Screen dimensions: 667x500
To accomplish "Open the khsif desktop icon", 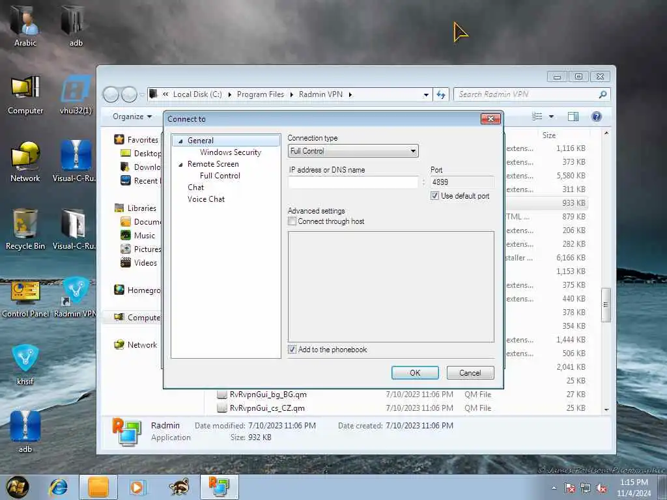I will [25, 364].
